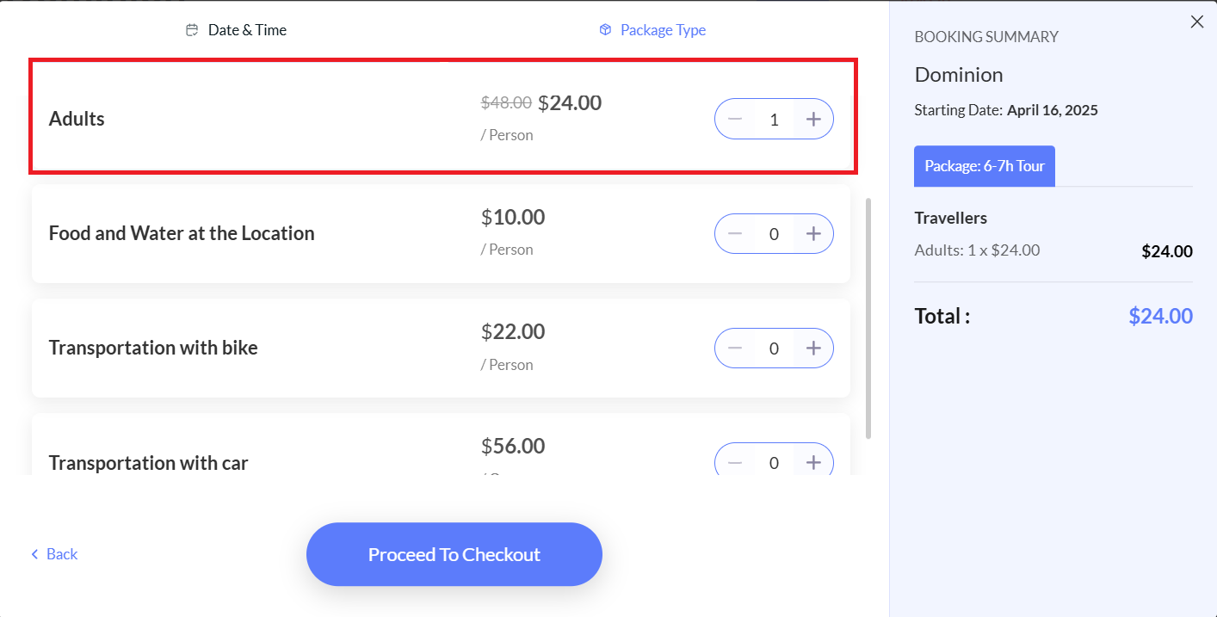Proceed To Checkout

pyautogui.click(x=454, y=554)
